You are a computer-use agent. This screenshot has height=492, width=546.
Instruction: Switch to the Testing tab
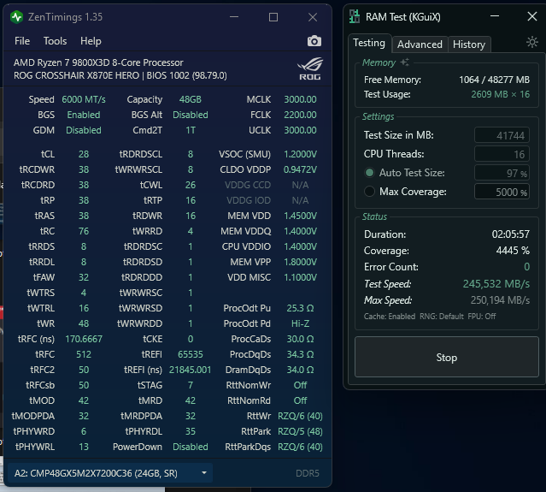369,44
